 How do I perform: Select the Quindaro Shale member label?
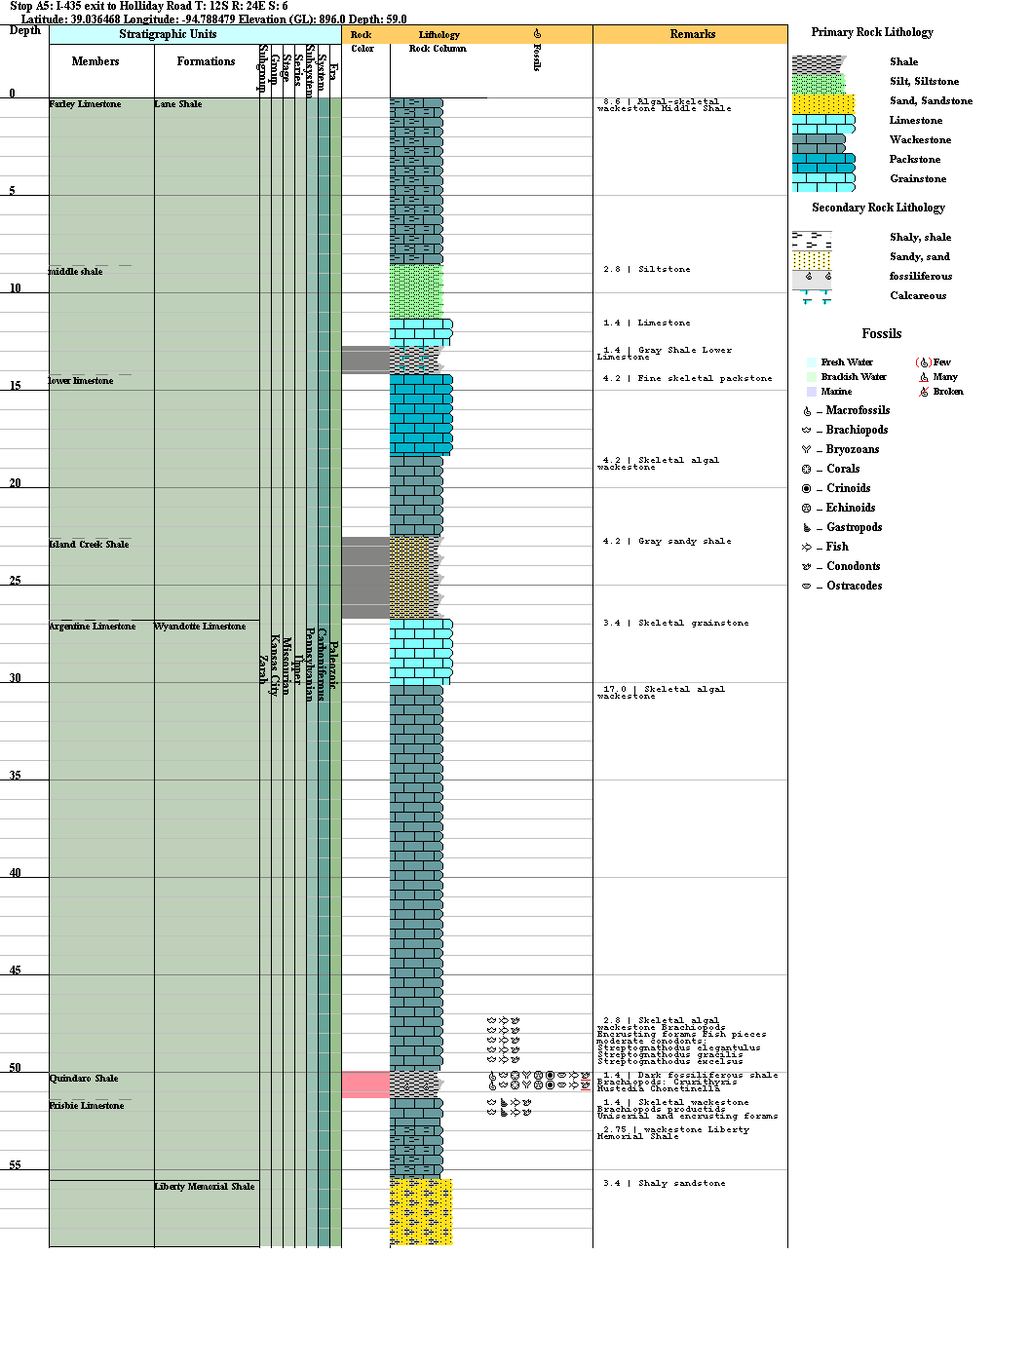pos(84,1079)
